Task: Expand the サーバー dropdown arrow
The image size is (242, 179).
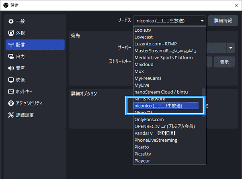Action: click(231, 48)
